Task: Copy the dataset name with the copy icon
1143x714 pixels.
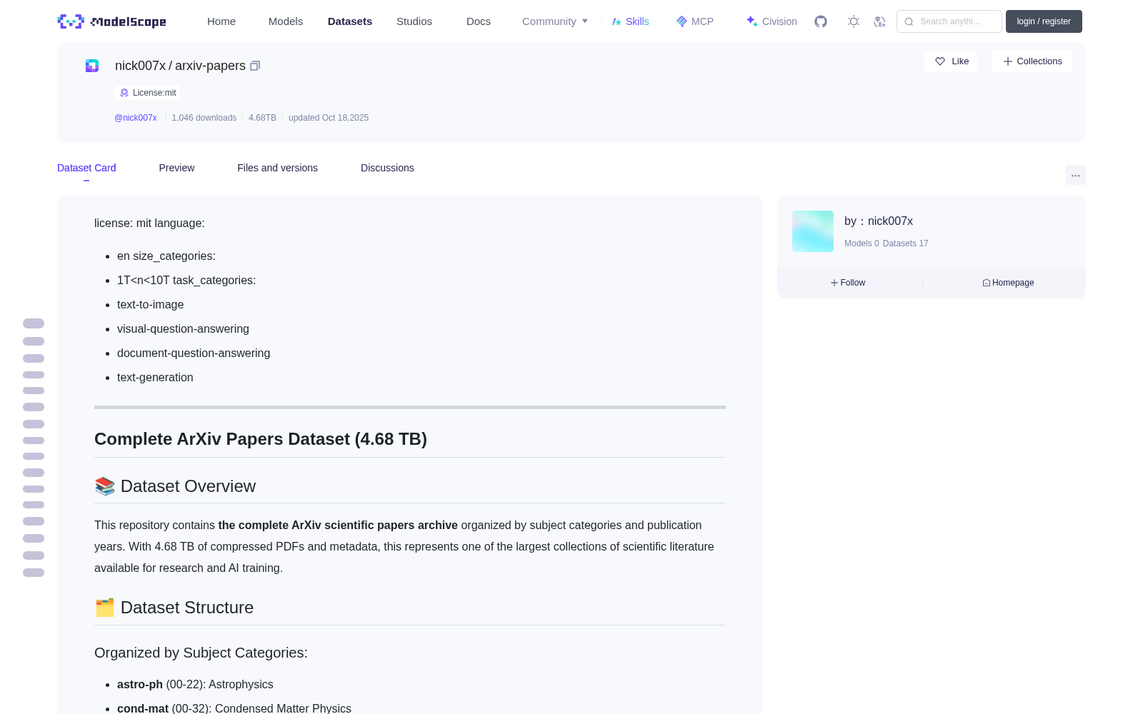Action: (255, 66)
